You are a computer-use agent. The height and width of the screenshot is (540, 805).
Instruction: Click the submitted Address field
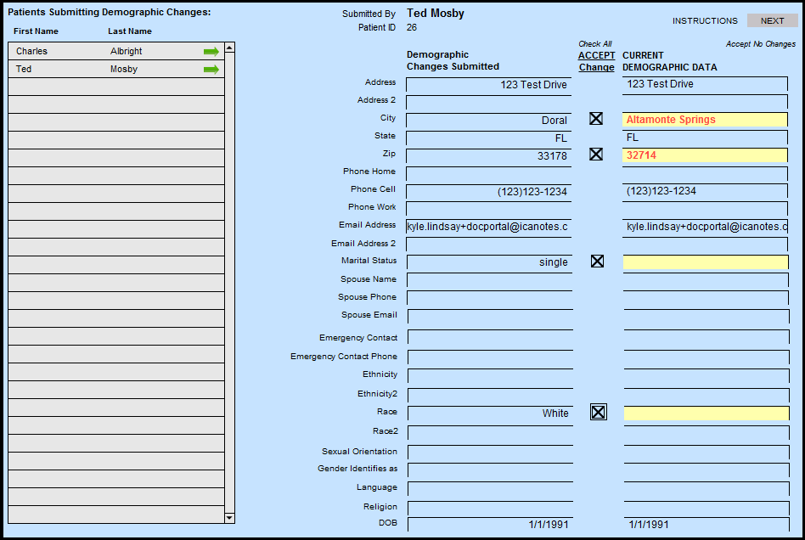(489, 85)
